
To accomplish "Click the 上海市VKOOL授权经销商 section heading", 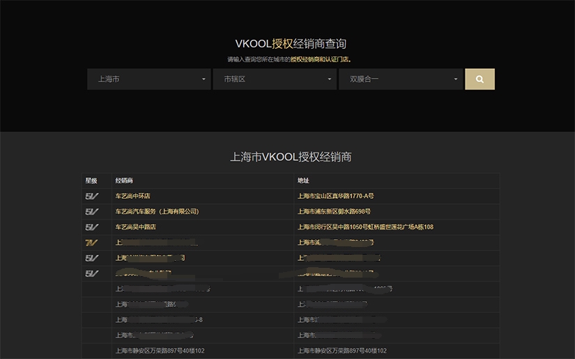I will pos(291,157).
